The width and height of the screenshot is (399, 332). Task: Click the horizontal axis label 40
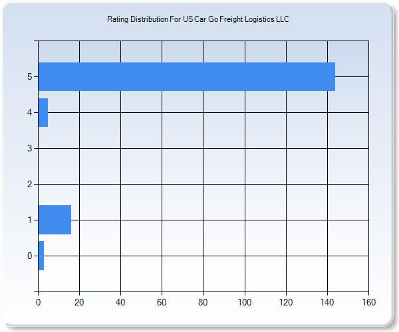(x=120, y=302)
